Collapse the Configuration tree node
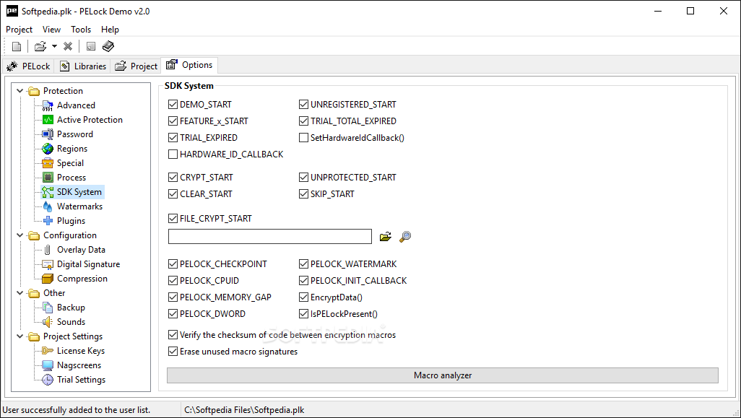741x418 pixels. click(x=19, y=235)
